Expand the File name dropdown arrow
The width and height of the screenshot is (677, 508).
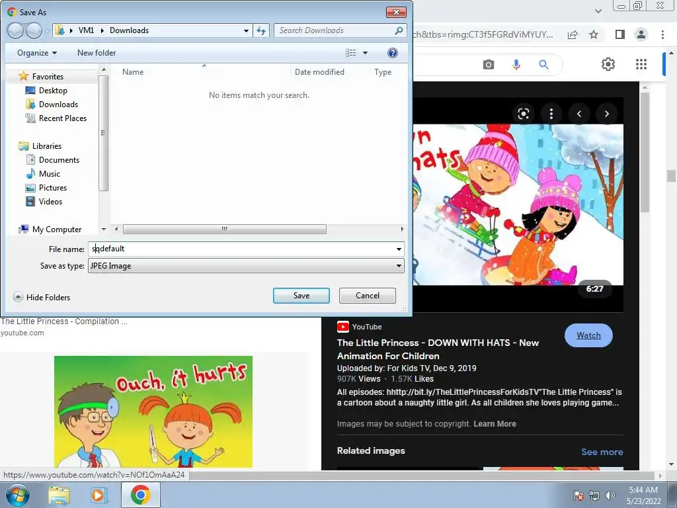point(399,249)
